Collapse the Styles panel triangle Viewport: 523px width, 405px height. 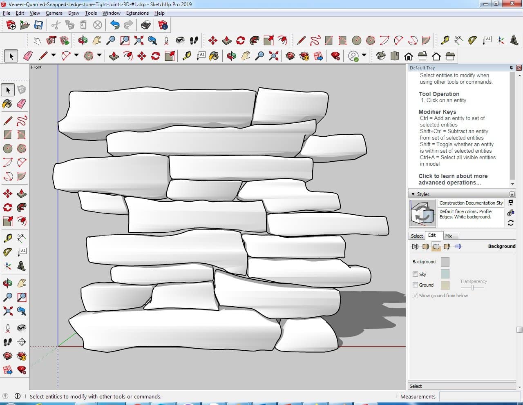[413, 194]
